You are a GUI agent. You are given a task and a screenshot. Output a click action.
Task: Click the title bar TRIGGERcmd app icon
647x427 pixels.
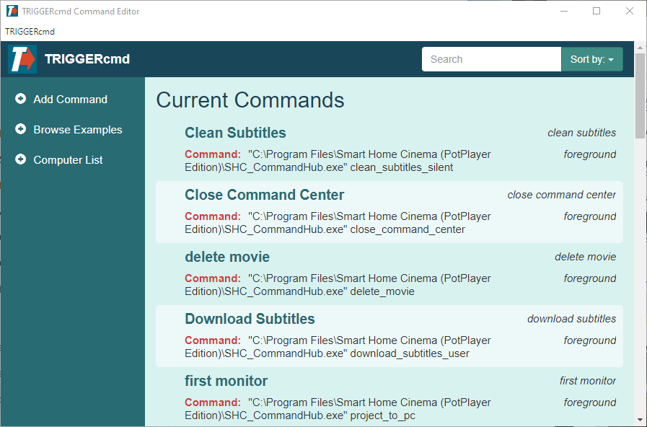click(x=12, y=11)
